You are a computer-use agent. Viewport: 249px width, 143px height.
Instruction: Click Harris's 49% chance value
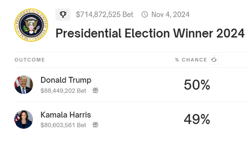(197, 119)
